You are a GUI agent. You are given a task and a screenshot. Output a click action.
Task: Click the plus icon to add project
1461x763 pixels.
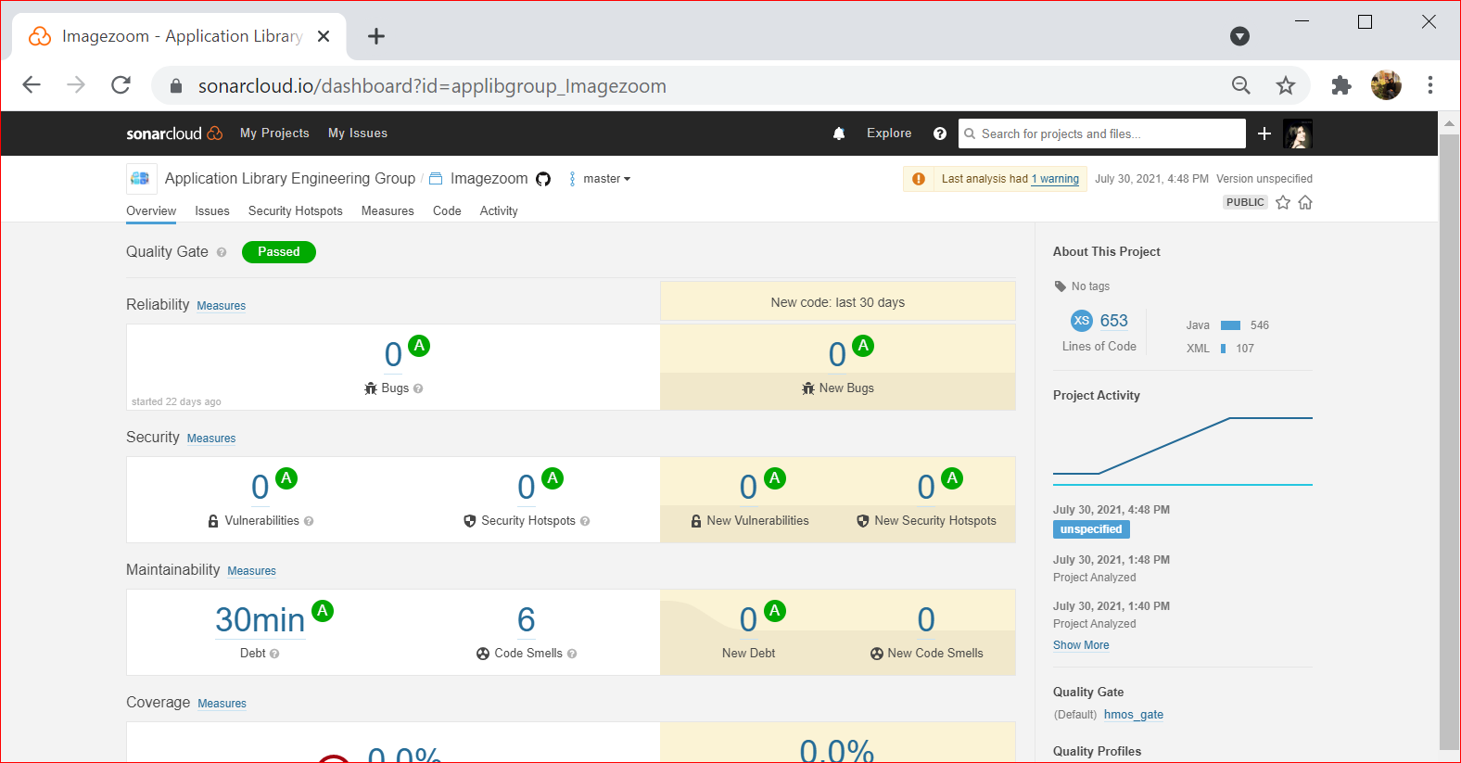(x=1264, y=134)
